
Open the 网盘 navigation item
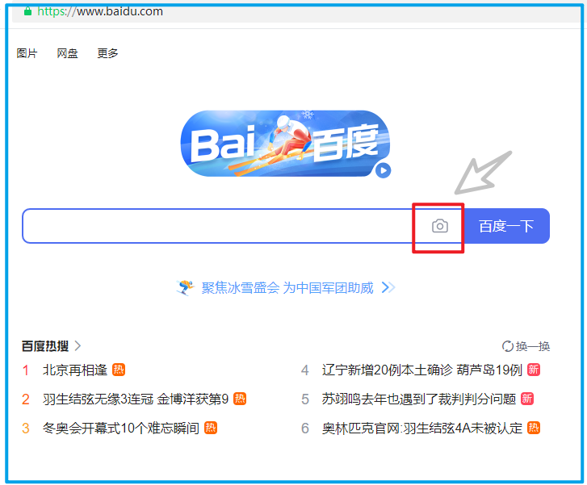pyautogui.click(x=67, y=53)
